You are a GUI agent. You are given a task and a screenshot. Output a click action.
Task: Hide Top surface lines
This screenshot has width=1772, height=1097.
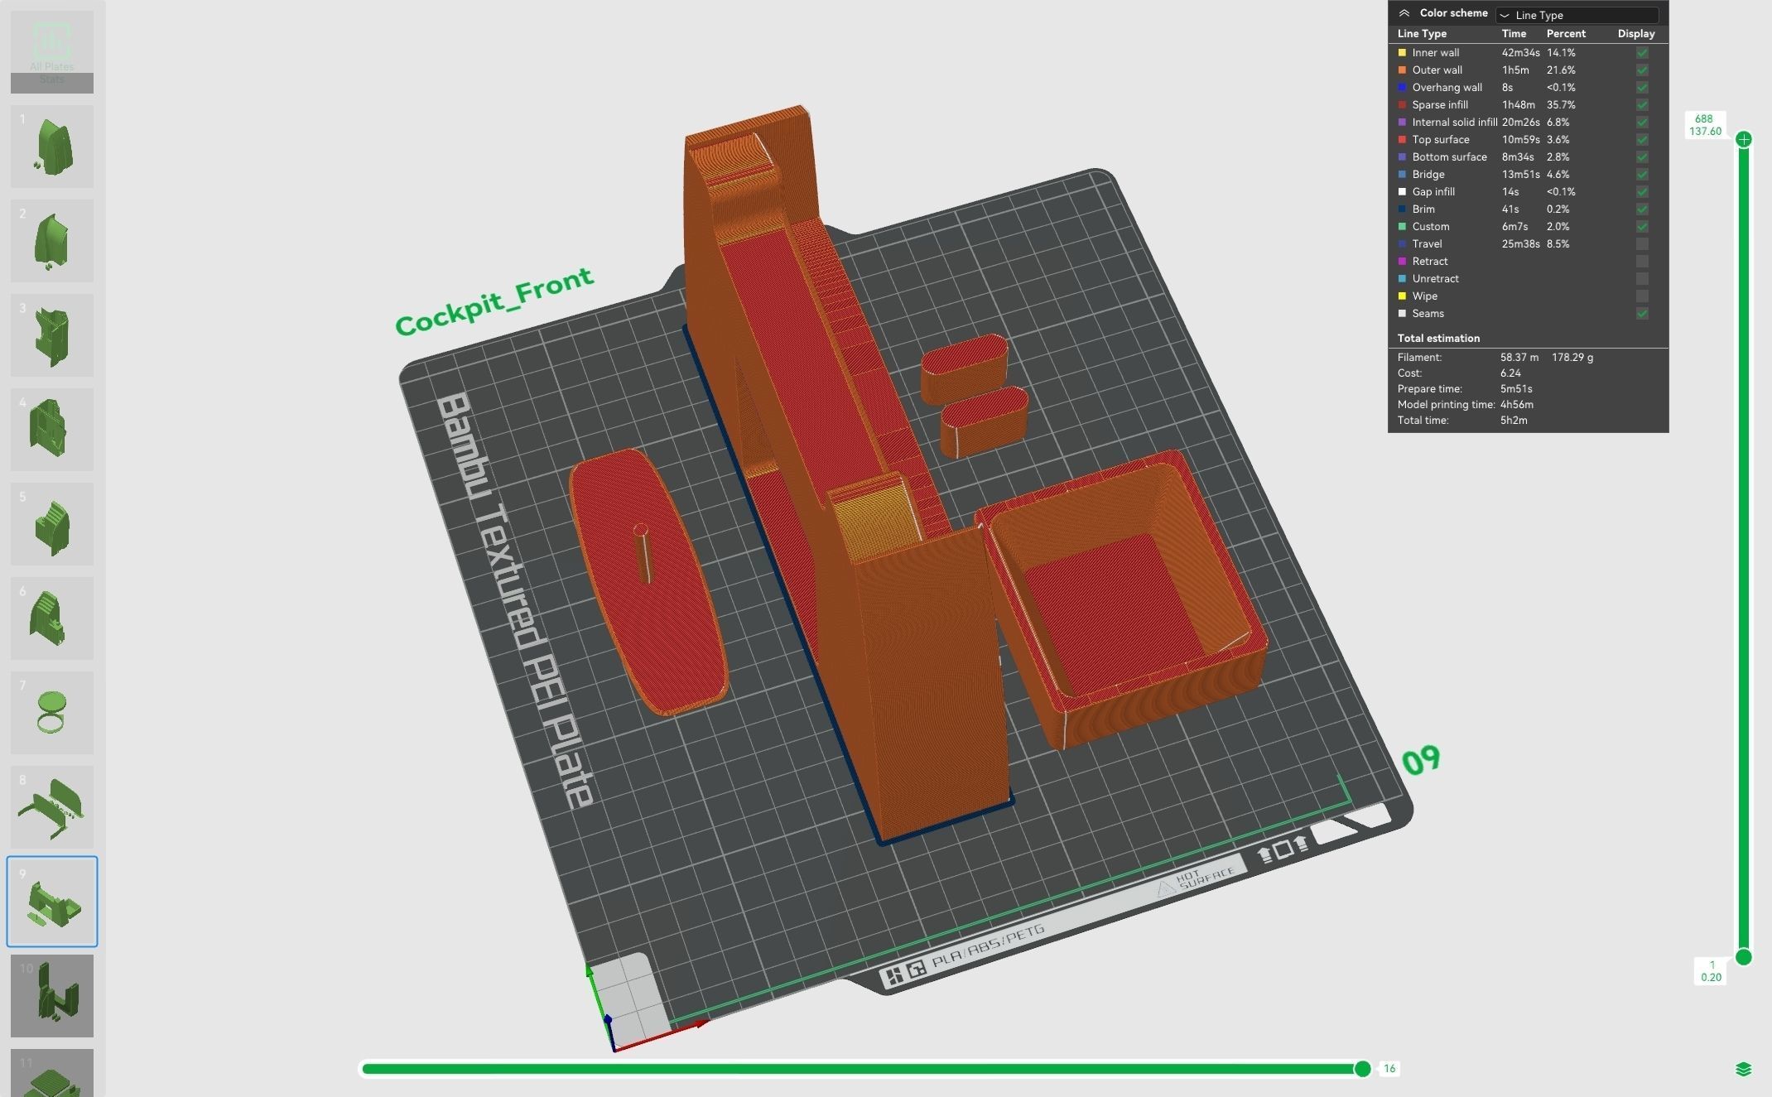1642,140
